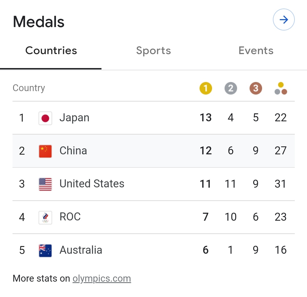Click the bronze medal column icon

[x=256, y=88]
